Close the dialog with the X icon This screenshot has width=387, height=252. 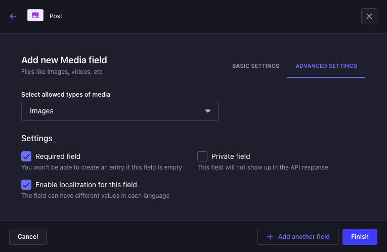point(369,16)
